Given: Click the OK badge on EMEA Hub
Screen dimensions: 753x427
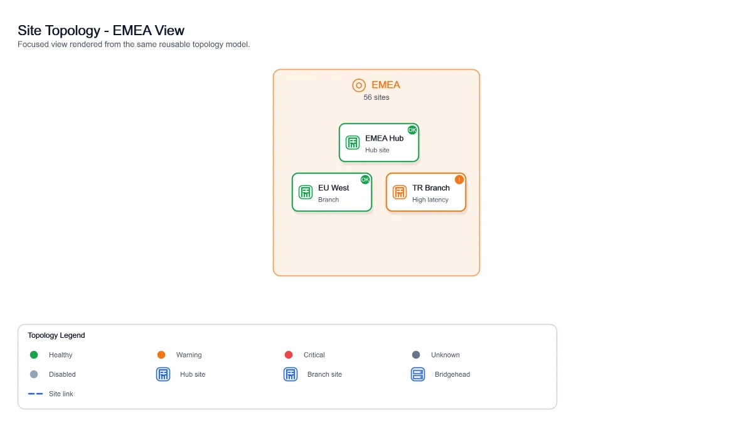Looking at the screenshot, I should pos(412,130).
